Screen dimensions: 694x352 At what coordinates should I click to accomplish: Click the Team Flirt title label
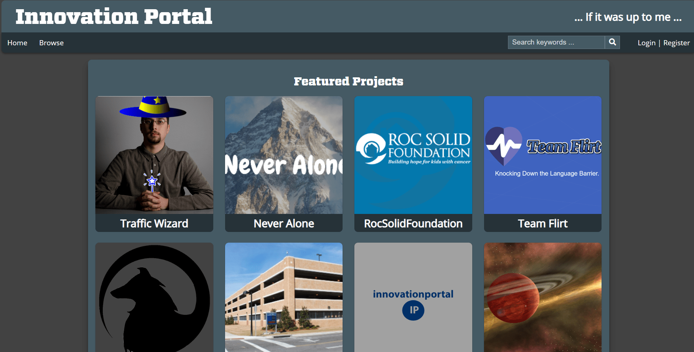pyautogui.click(x=543, y=223)
